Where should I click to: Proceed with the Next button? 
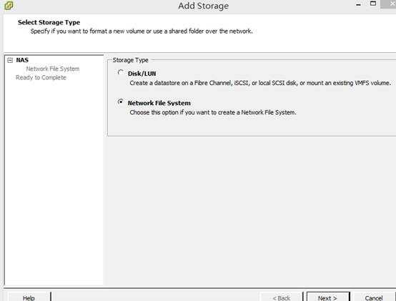click(x=328, y=297)
